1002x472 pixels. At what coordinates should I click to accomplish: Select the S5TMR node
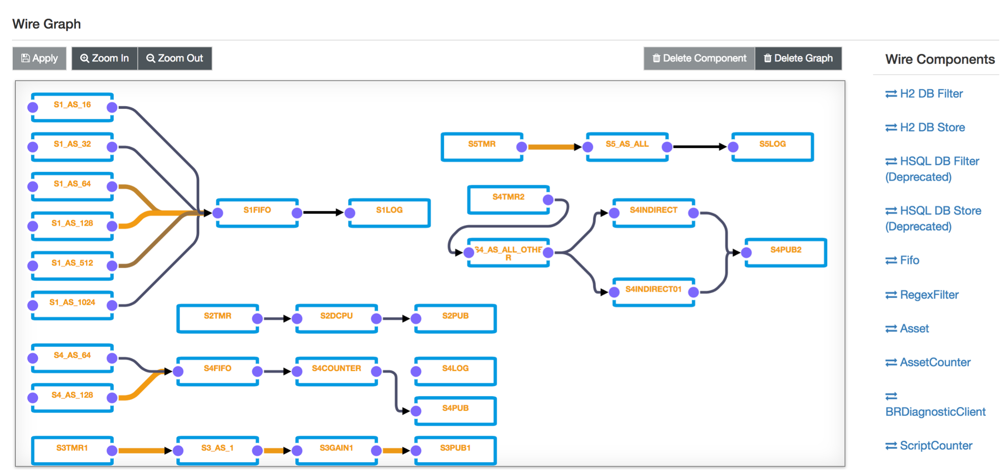[x=482, y=147]
